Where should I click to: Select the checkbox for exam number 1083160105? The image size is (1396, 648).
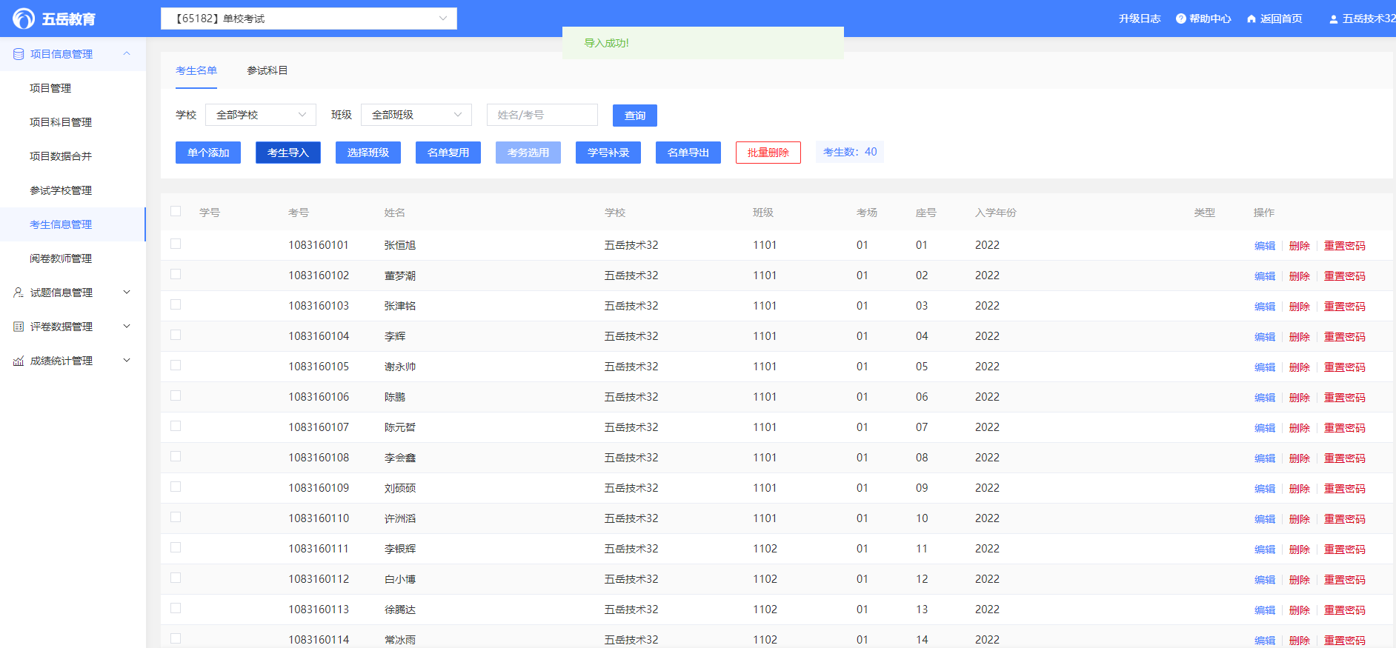(176, 365)
